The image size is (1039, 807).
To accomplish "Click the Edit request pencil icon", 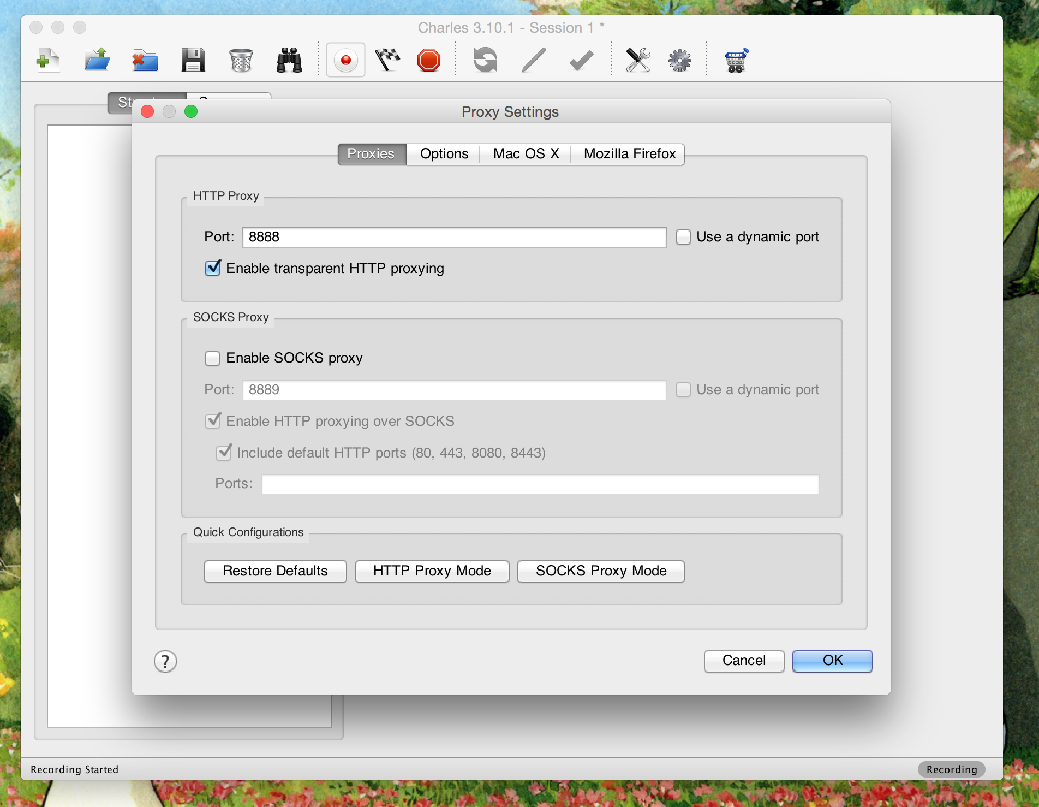I will pyautogui.click(x=534, y=60).
